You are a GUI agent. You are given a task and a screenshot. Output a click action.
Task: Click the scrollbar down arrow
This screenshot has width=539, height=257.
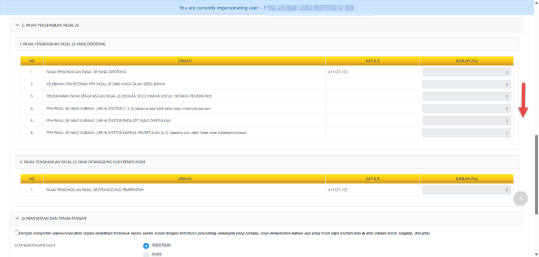click(536, 254)
